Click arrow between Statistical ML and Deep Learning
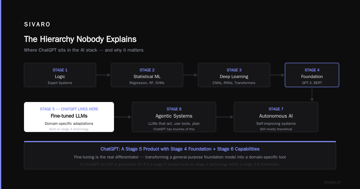This screenshot has height=189, width=360. coord(190,75)
